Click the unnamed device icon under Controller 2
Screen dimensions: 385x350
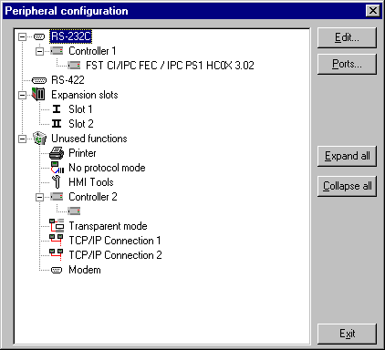(x=74, y=211)
